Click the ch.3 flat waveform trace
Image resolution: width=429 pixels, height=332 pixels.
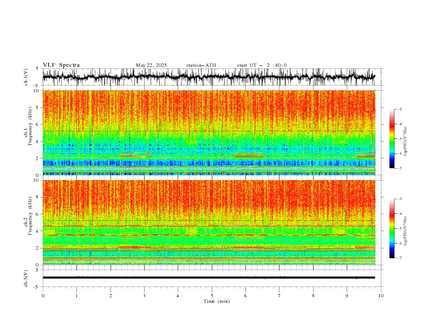pos(209,278)
